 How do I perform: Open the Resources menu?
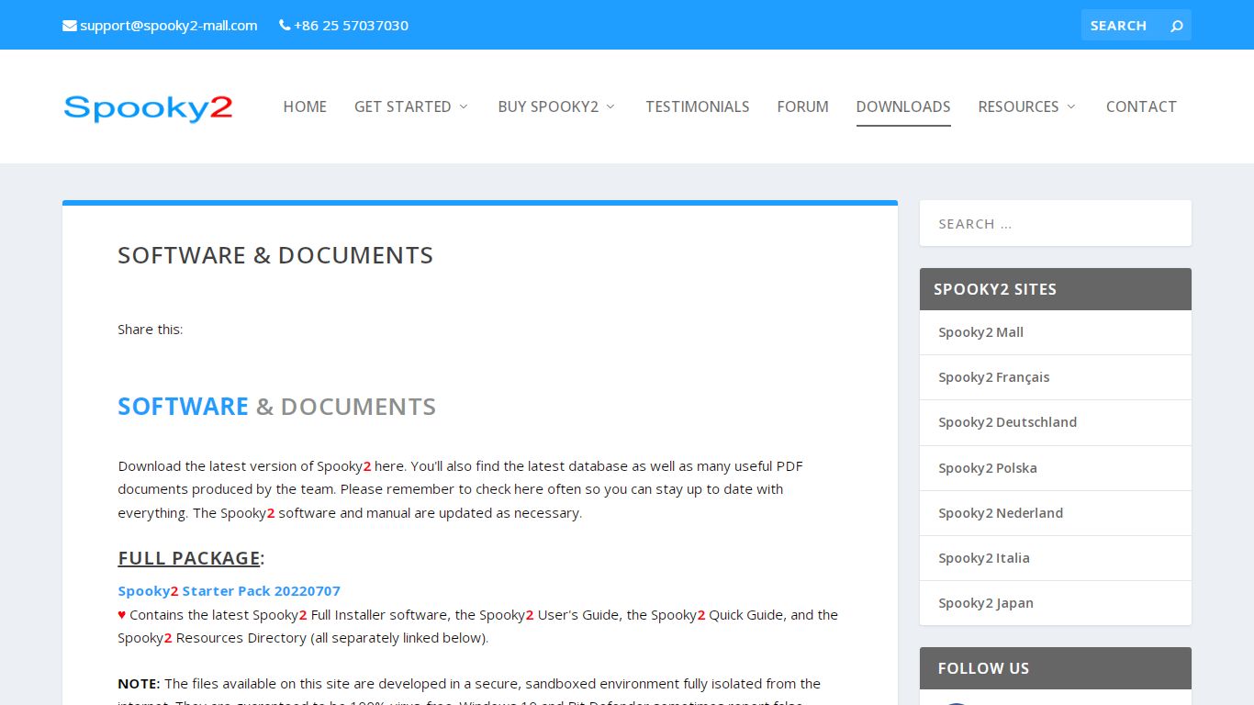1018,106
